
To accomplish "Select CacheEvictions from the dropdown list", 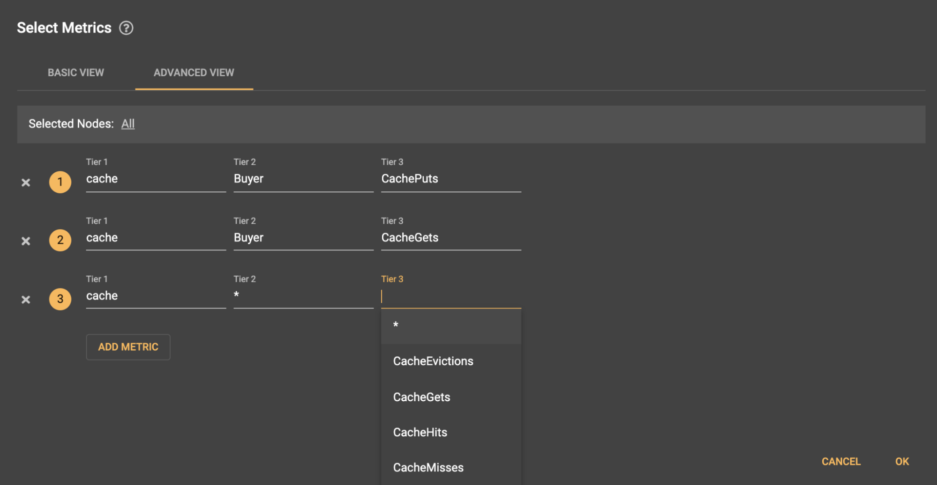I will [451, 361].
